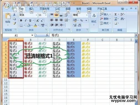This screenshot has width=140, height=105.
Task: Cut selection with the scissors icon
Action: [x=14, y=14]
